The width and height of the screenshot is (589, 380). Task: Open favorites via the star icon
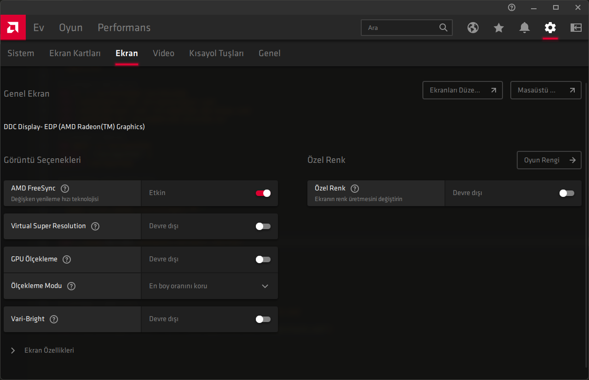(x=499, y=28)
